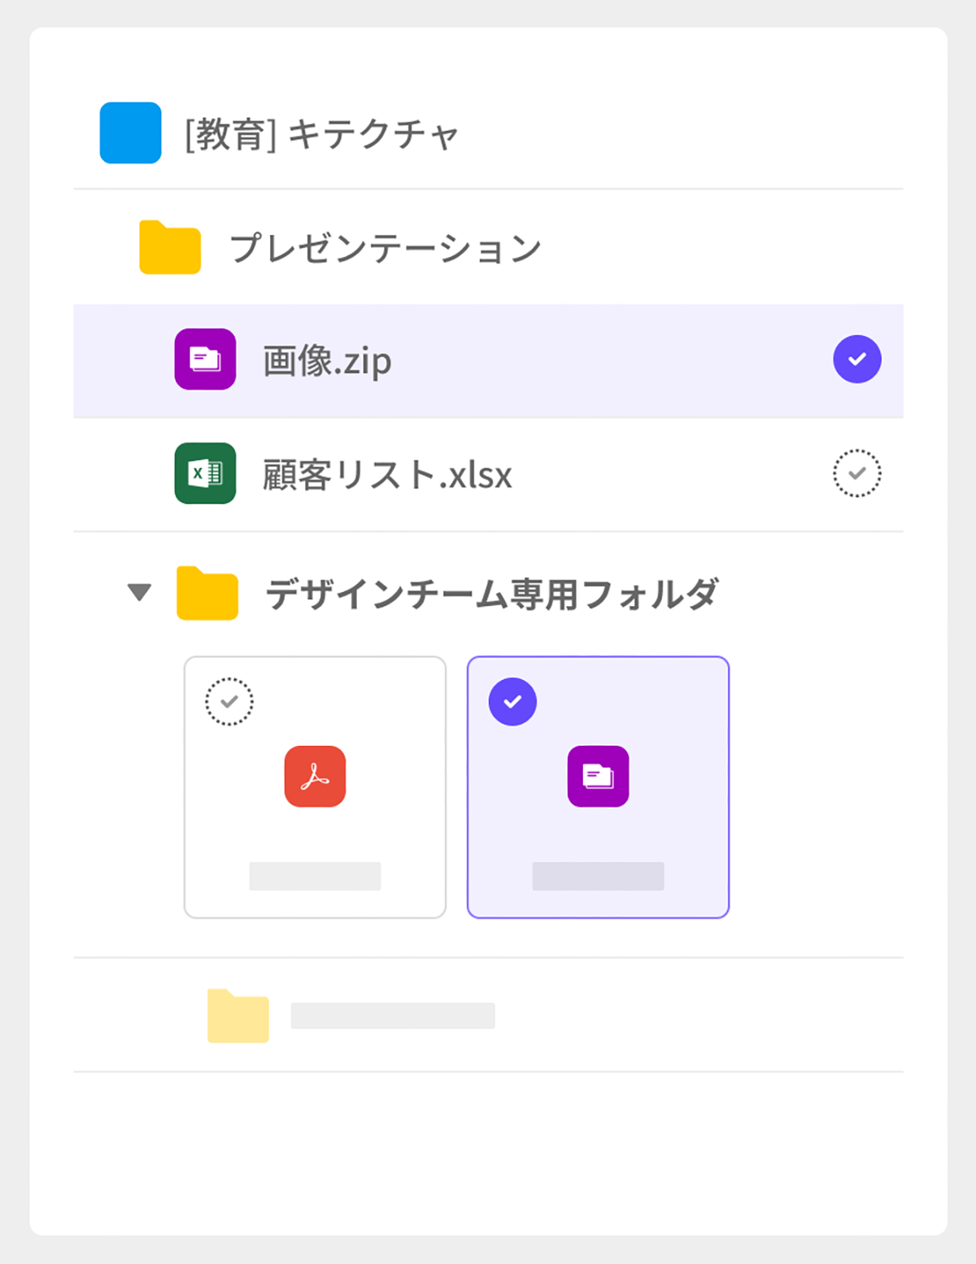
Task: Click the placeholder name bar beside faded folder
Action: pos(393,1016)
